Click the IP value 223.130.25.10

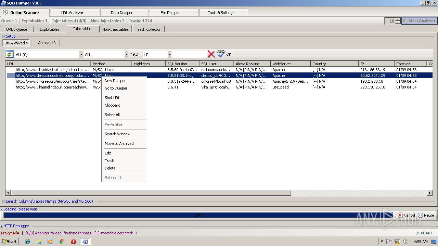(x=373, y=87)
